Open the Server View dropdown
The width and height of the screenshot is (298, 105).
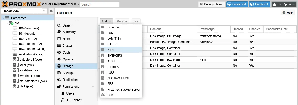[x=24, y=11]
